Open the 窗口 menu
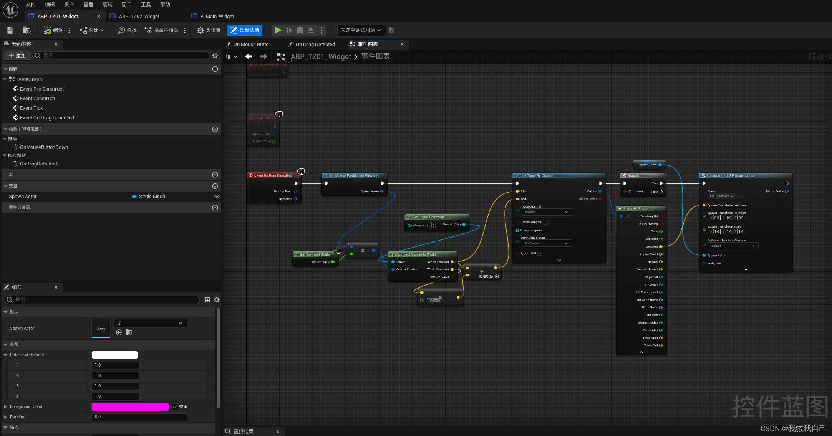 click(x=126, y=5)
